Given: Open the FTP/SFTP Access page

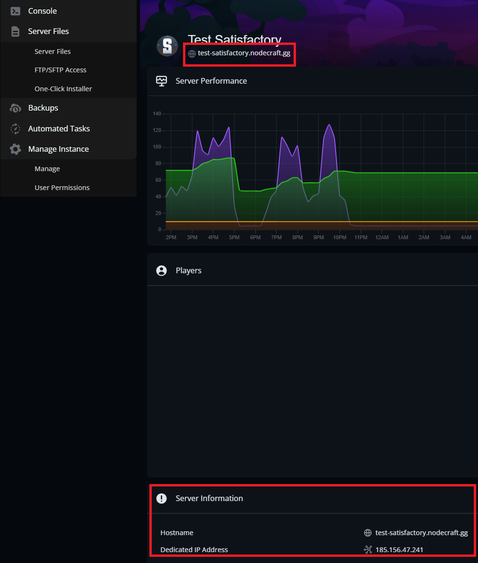Looking at the screenshot, I should tap(60, 70).
